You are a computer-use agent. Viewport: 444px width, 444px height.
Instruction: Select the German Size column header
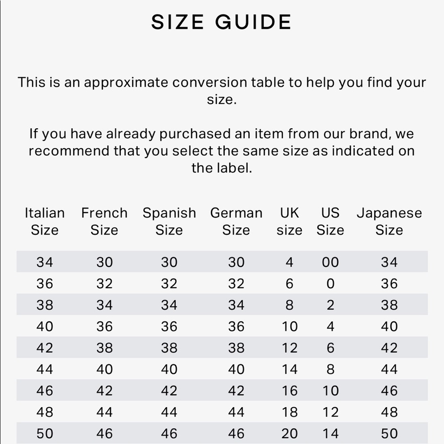[x=236, y=221]
